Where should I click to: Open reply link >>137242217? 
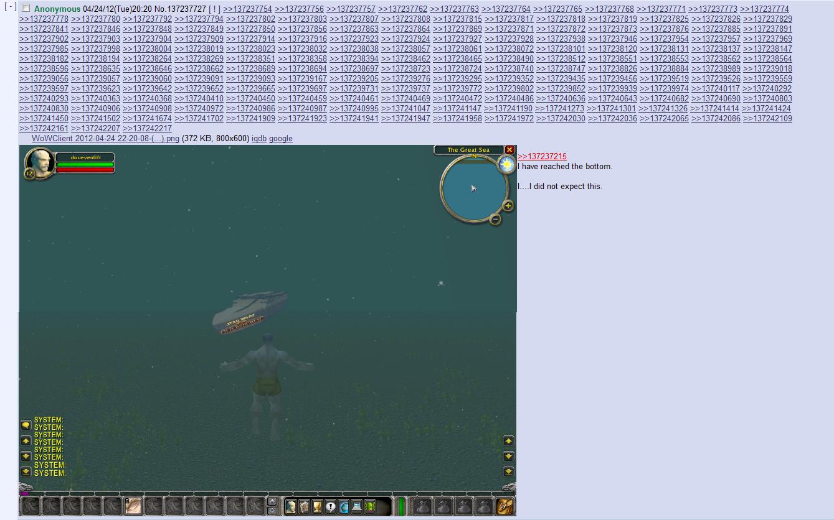[147, 129]
